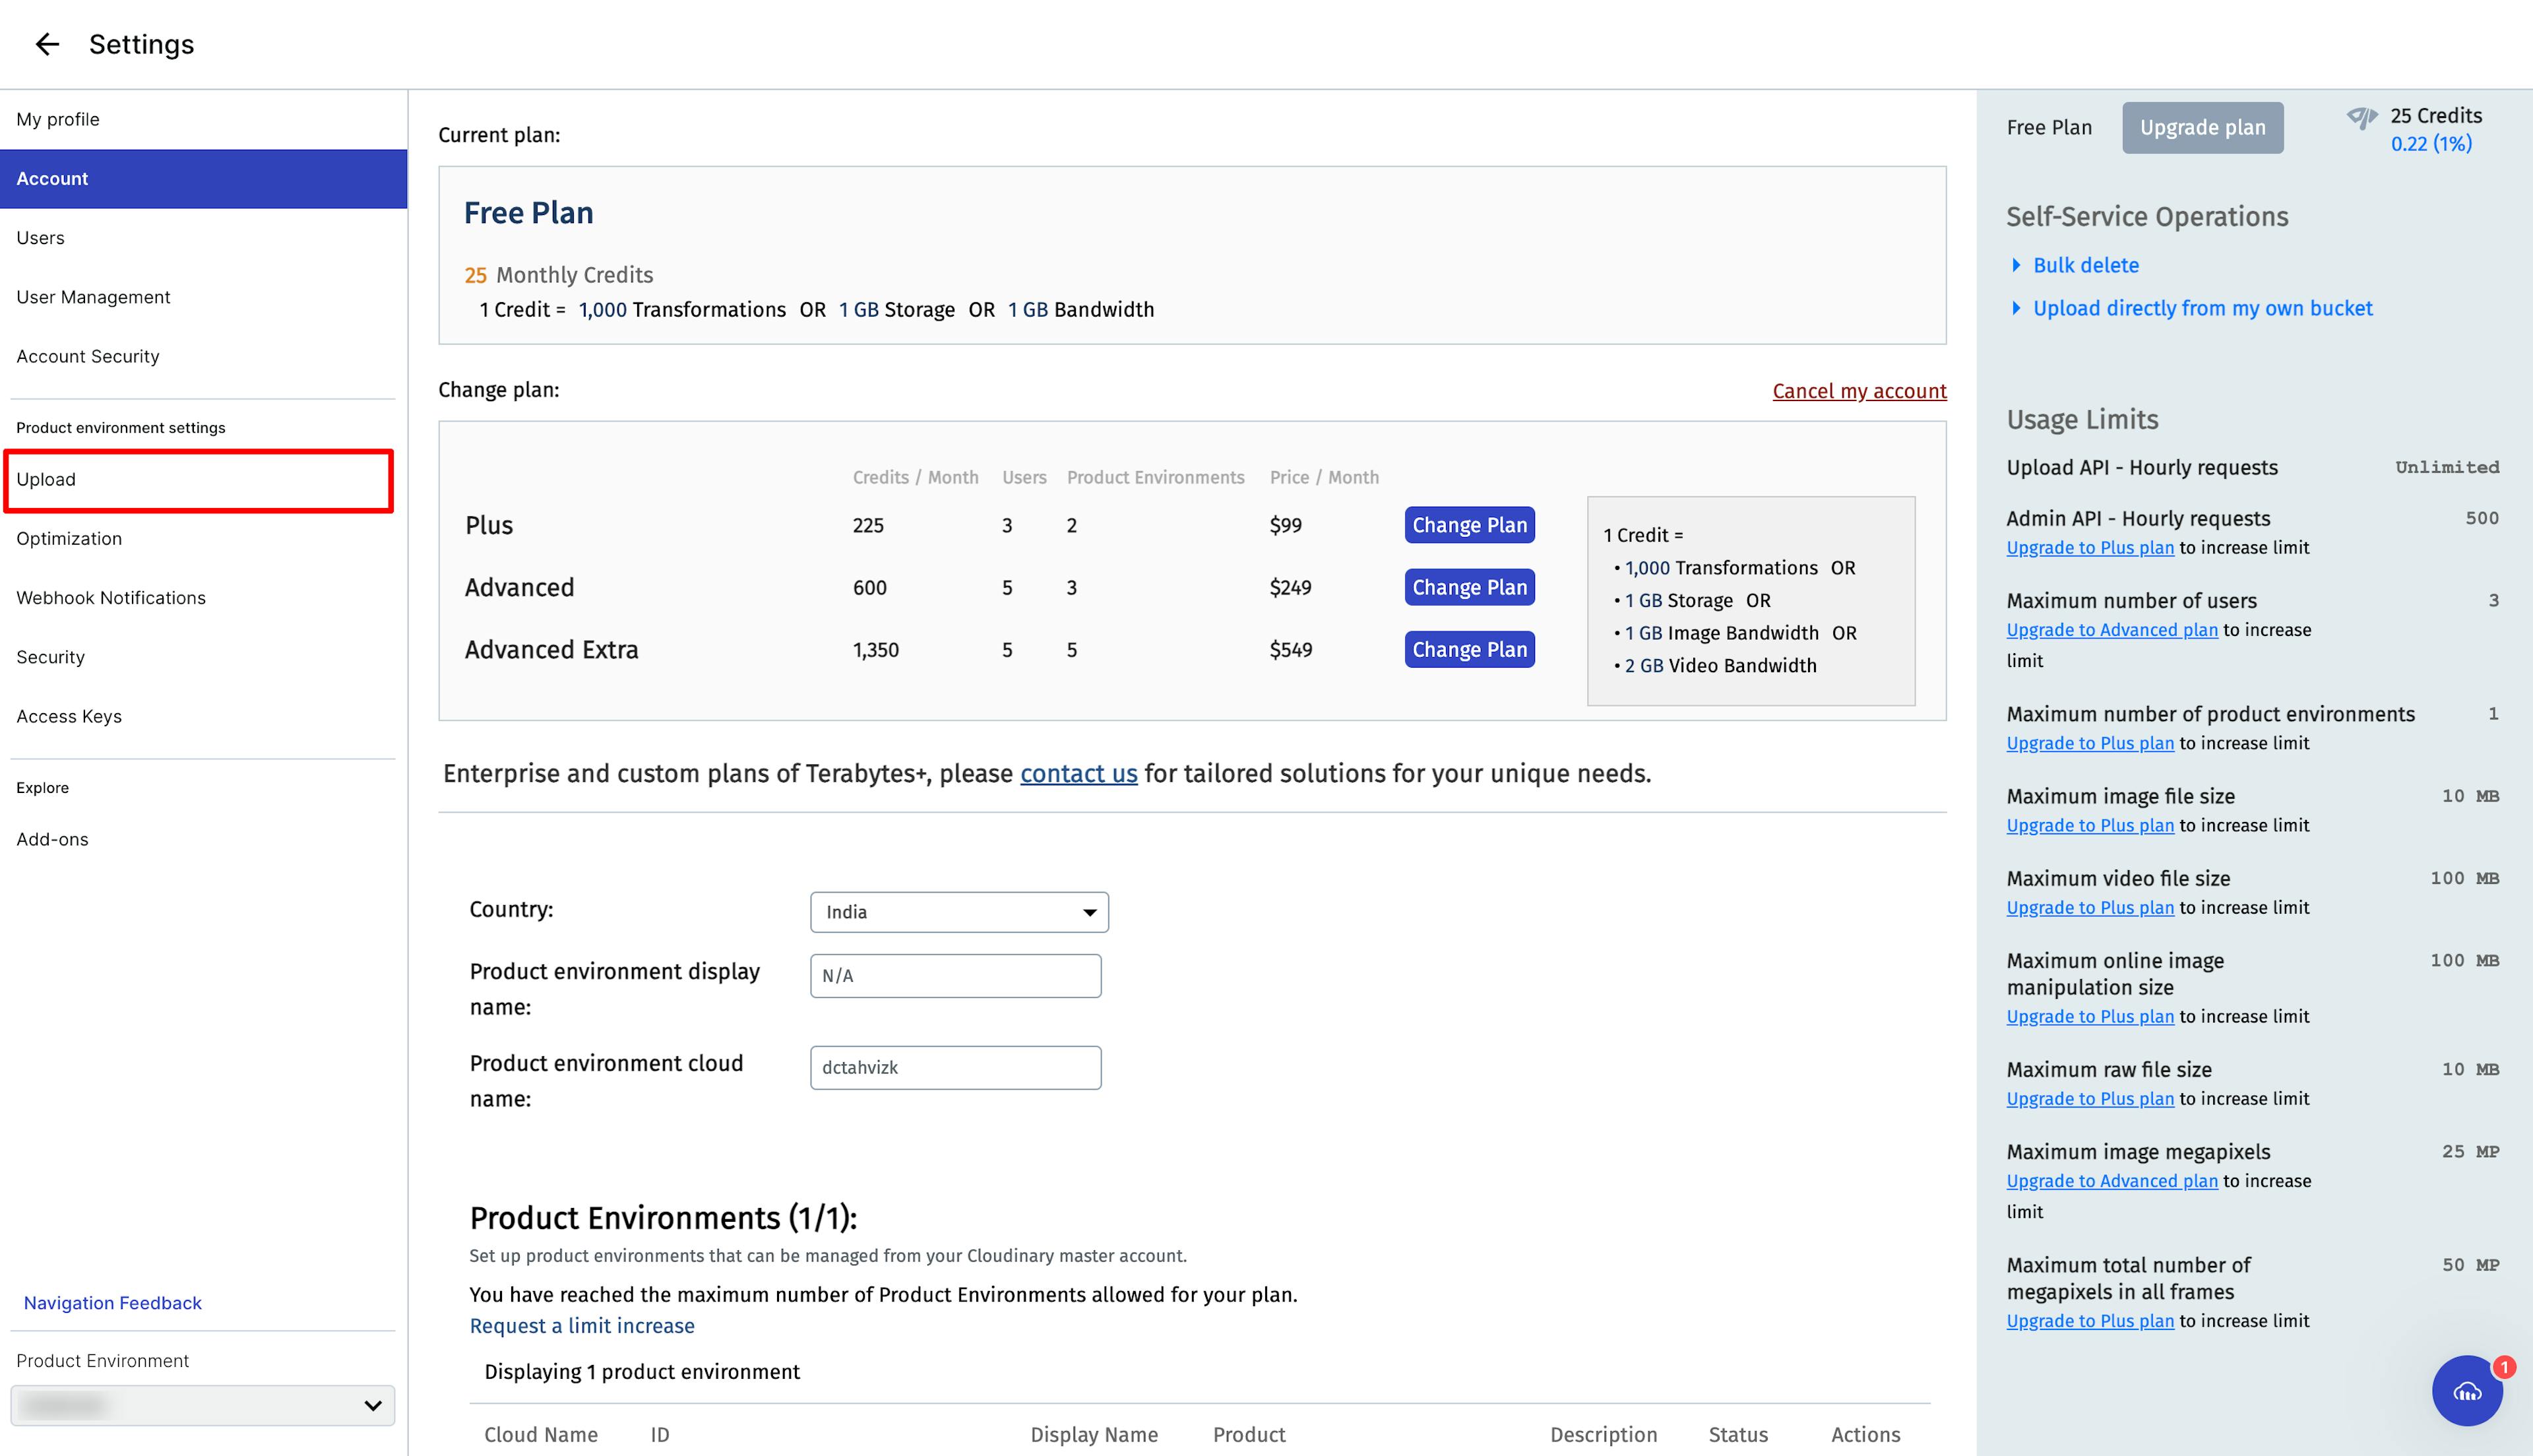Screen dimensions: 2533x1456
Task: Click Change Plan for Plus tier
Action: 1468,524
